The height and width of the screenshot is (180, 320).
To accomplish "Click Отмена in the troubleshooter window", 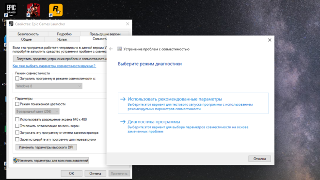I will pyautogui.click(x=259, y=159).
